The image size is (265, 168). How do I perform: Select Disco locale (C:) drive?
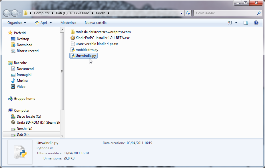tap(29, 117)
